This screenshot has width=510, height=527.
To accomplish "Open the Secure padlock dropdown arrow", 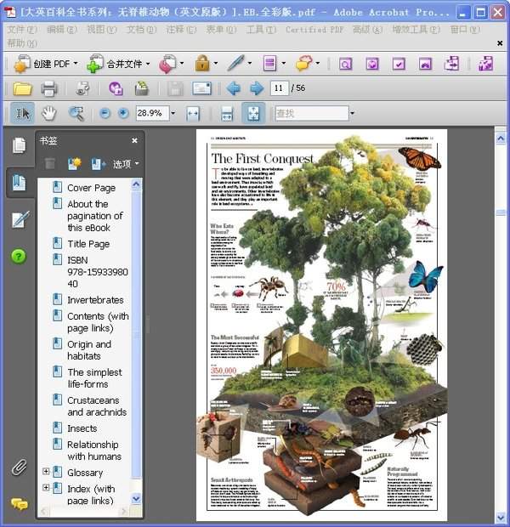I will tap(216, 63).
